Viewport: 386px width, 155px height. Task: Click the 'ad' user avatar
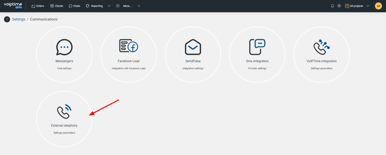pos(378,6)
